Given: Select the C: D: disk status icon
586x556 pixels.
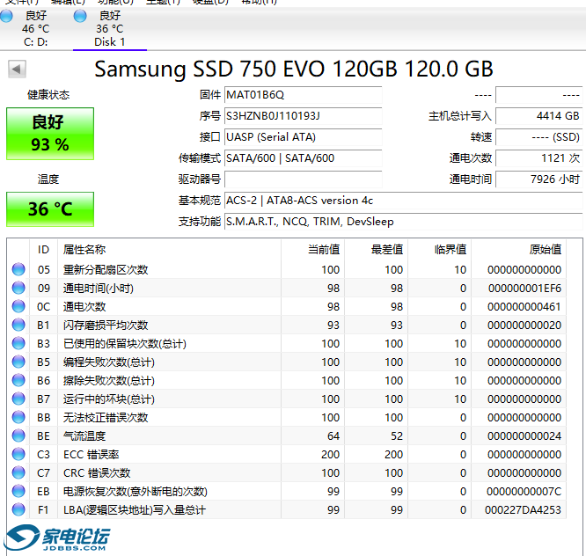Looking at the screenshot, I should coord(6,16).
